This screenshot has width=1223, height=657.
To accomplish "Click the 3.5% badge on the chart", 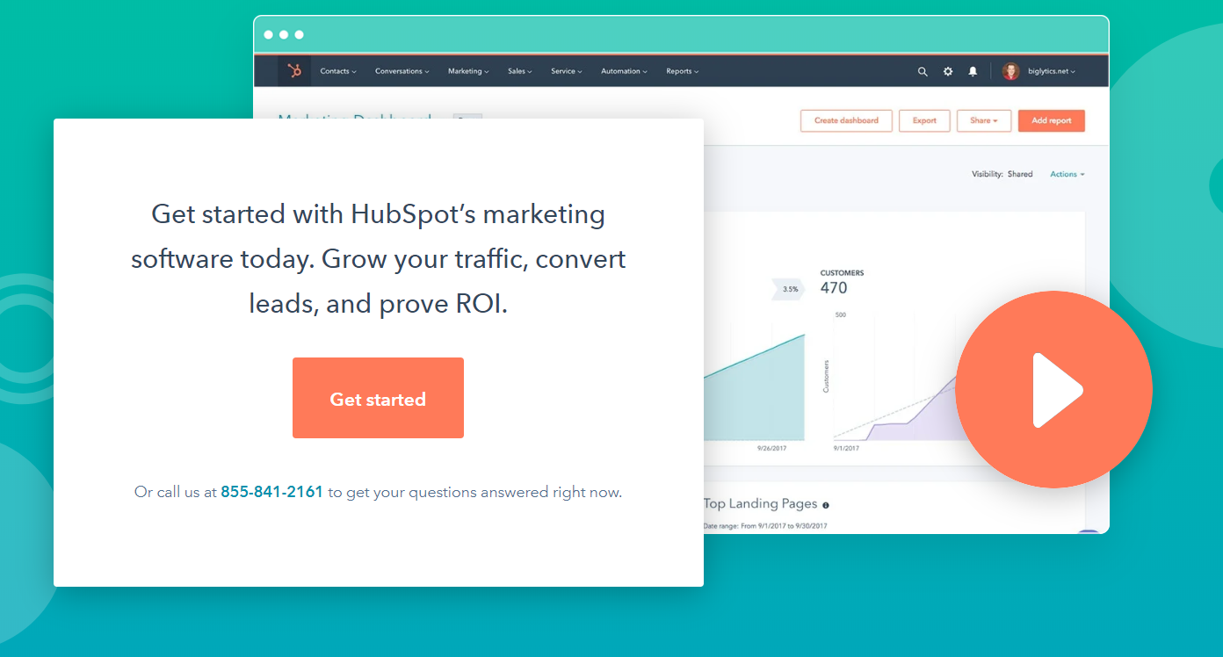I will click(x=788, y=288).
